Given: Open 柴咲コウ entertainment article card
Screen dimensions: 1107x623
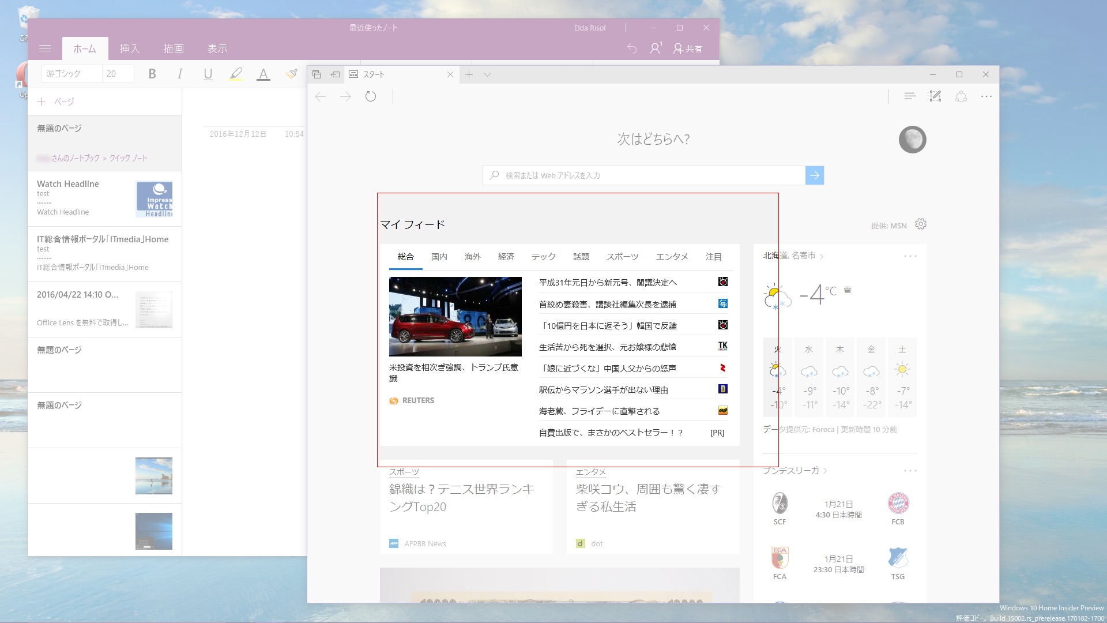Looking at the screenshot, I should click(x=653, y=506).
